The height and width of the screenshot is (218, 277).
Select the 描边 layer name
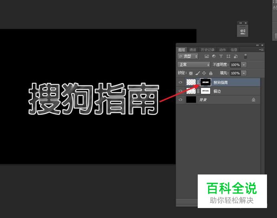tap(217, 91)
